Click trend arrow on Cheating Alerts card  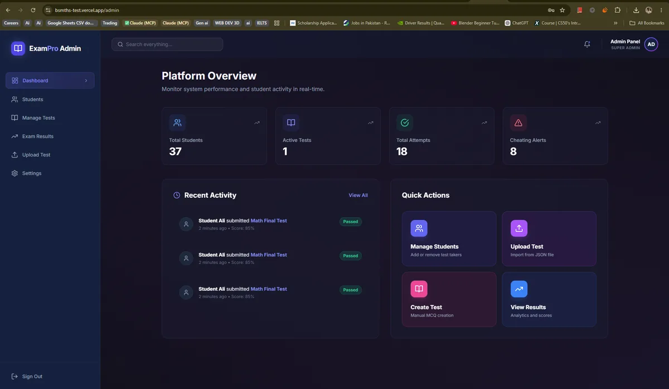coord(598,123)
